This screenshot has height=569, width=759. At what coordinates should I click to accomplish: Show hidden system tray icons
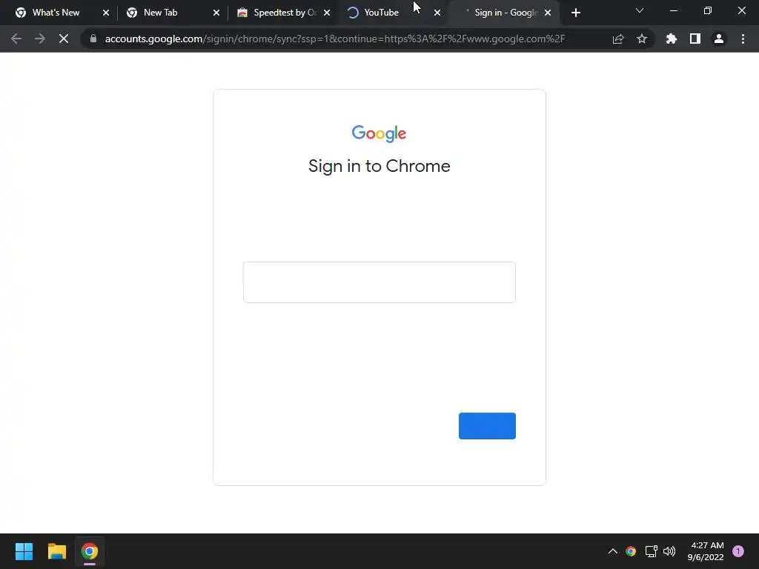613,551
